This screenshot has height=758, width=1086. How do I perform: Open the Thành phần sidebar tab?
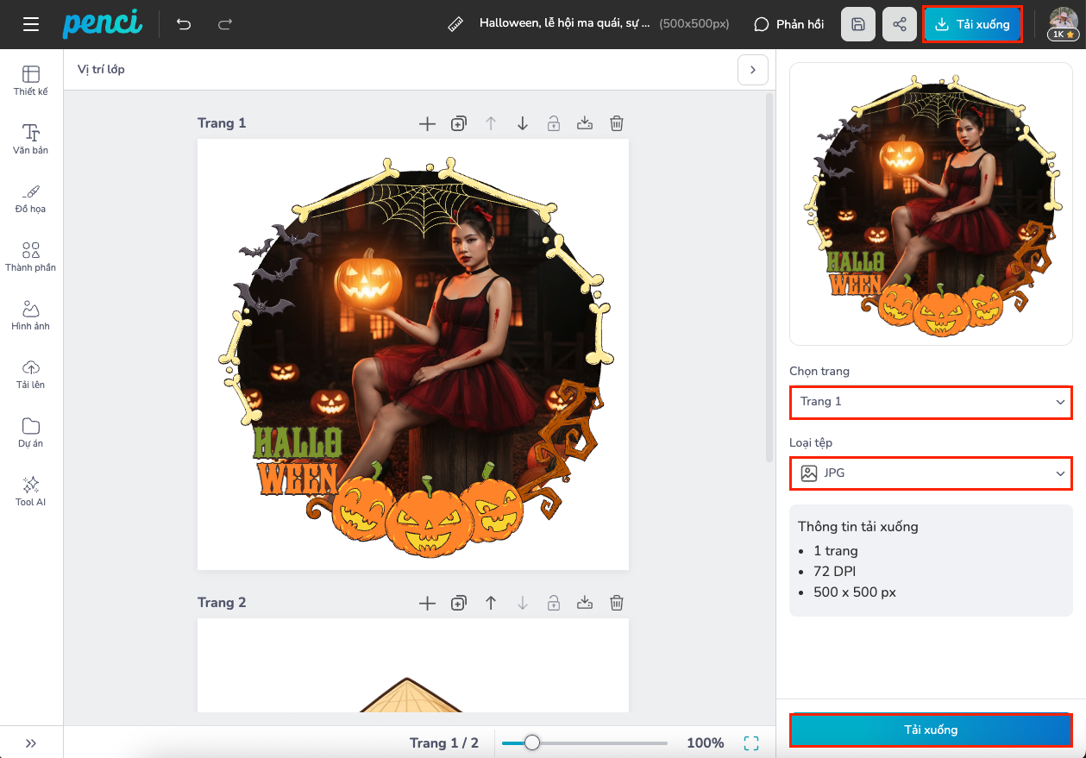pyautogui.click(x=31, y=256)
